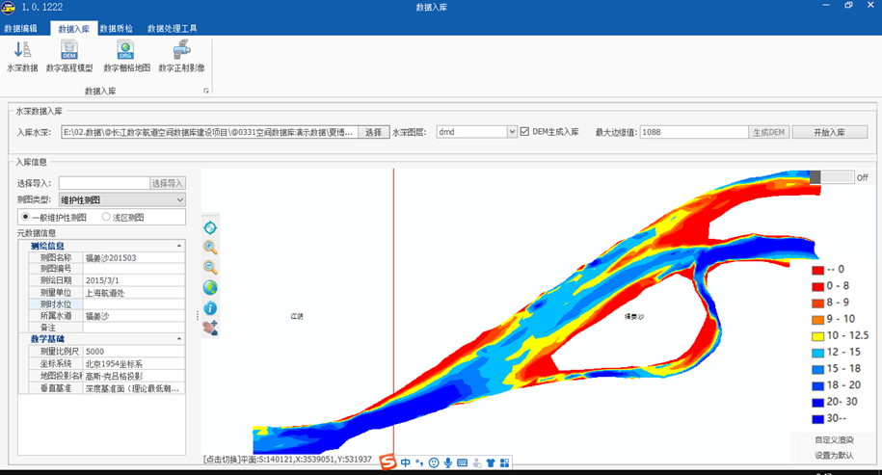Click the 垂直基准 value 深度基准面
Image resolution: width=882 pixels, height=475 pixels.
click(x=134, y=388)
